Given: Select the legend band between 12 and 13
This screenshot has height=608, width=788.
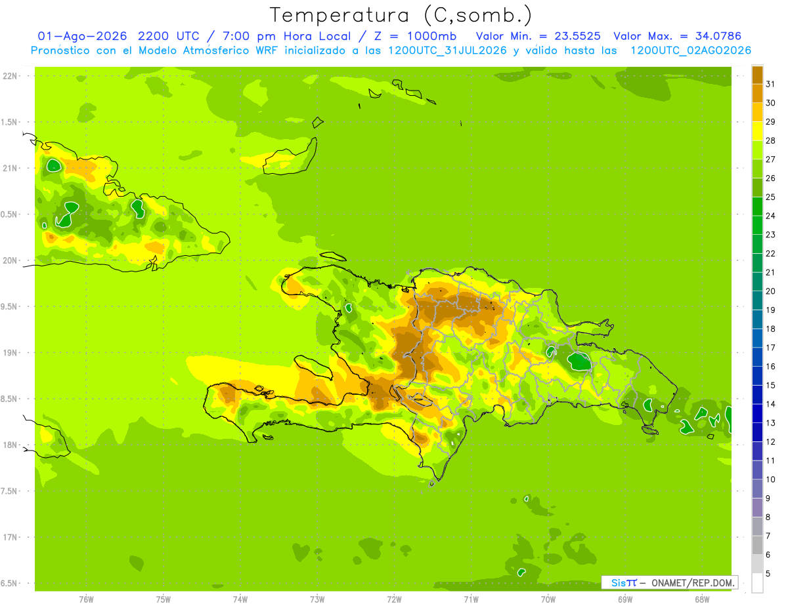Looking at the screenshot, I should [x=757, y=432].
